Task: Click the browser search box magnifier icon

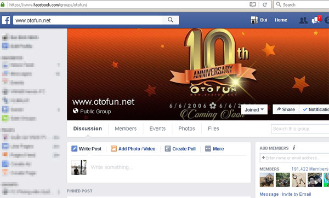Action: (279, 4)
